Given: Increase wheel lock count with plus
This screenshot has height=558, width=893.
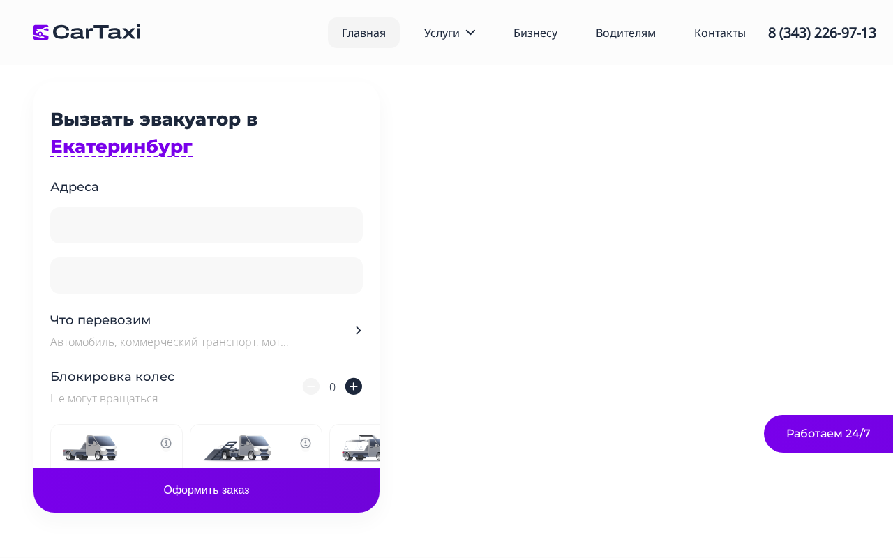Looking at the screenshot, I should (354, 386).
